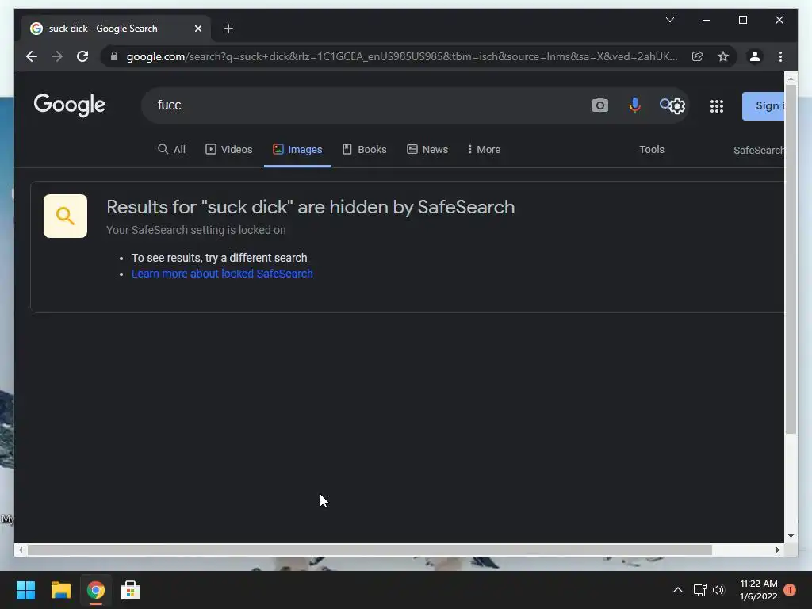Show hidden tray icons chevron
812x609 pixels.
pos(677,590)
